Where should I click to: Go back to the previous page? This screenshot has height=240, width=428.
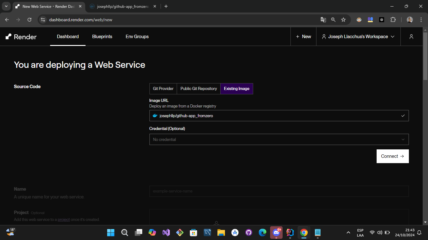coord(7,20)
